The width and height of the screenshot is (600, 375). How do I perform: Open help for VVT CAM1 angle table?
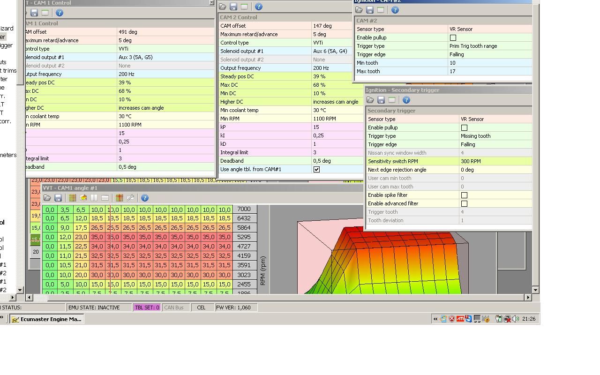tap(145, 198)
